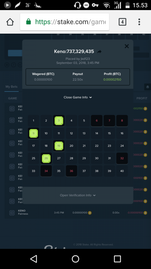
Task: Tap the red Keno tile 36
Action: tap(71, 171)
